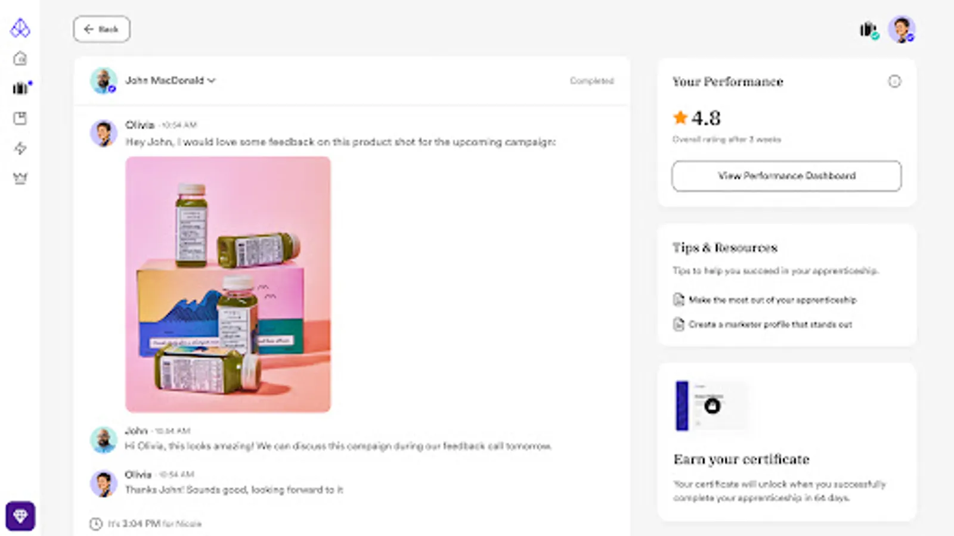Open the user profile avatar menu
Screen dimensions: 954x536
[x=902, y=29]
